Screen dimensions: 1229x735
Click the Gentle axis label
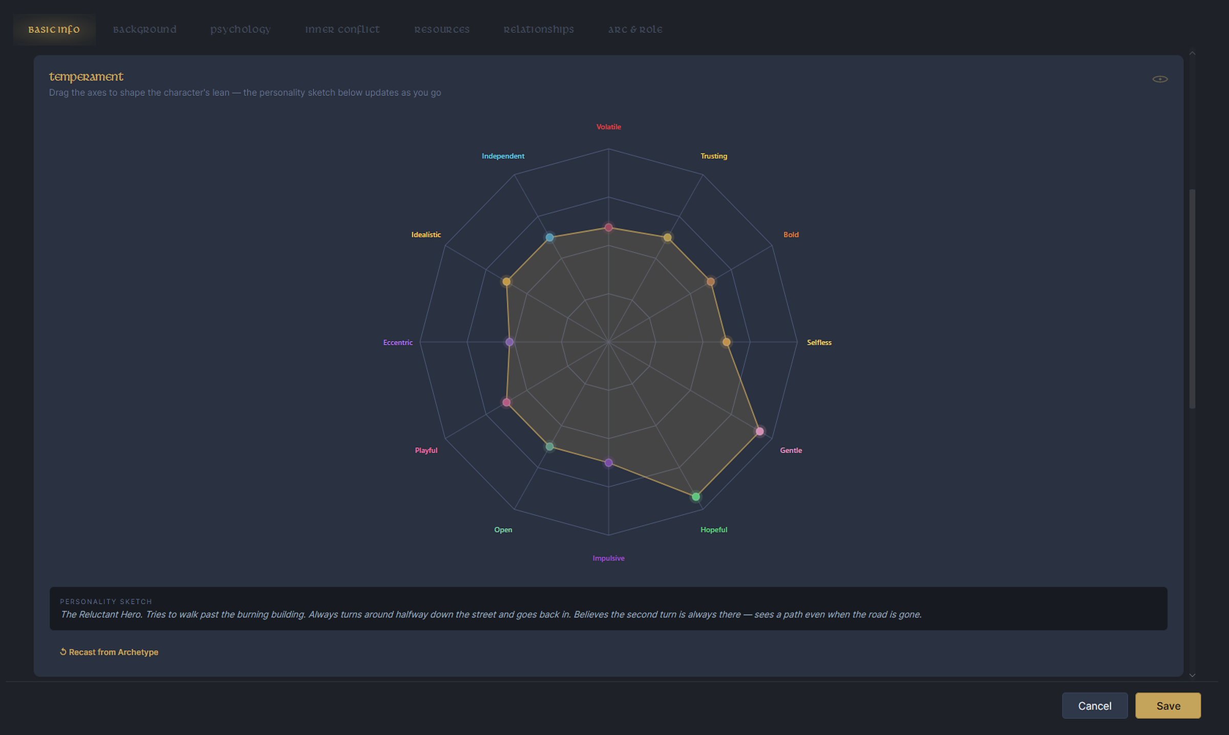(791, 451)
